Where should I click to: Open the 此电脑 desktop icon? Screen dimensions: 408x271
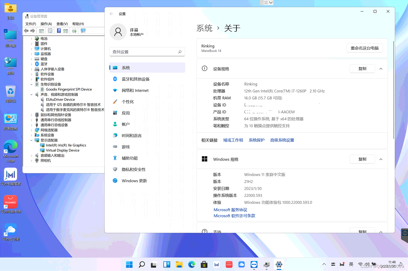point(11,38)
